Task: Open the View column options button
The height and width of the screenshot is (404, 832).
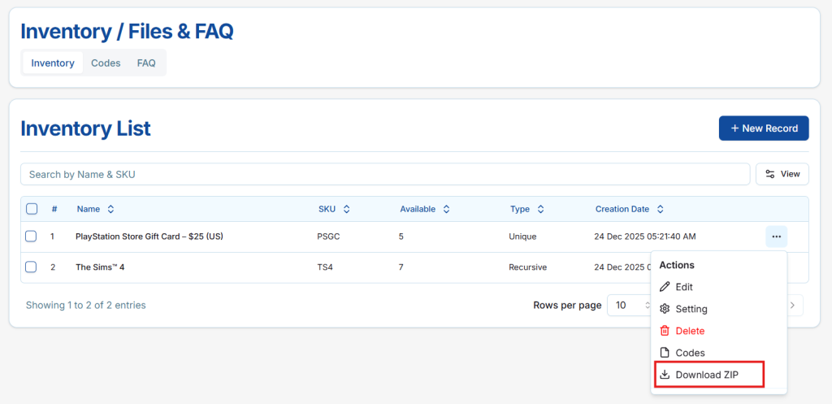Action: (x=782, y=174)
